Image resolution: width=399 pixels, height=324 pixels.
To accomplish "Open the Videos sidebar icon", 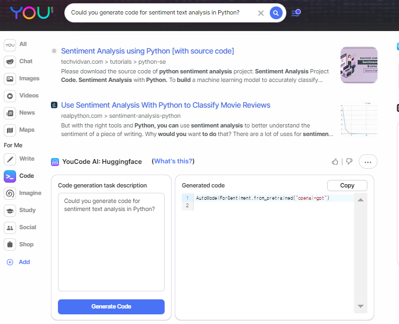I will coord(10,96).
